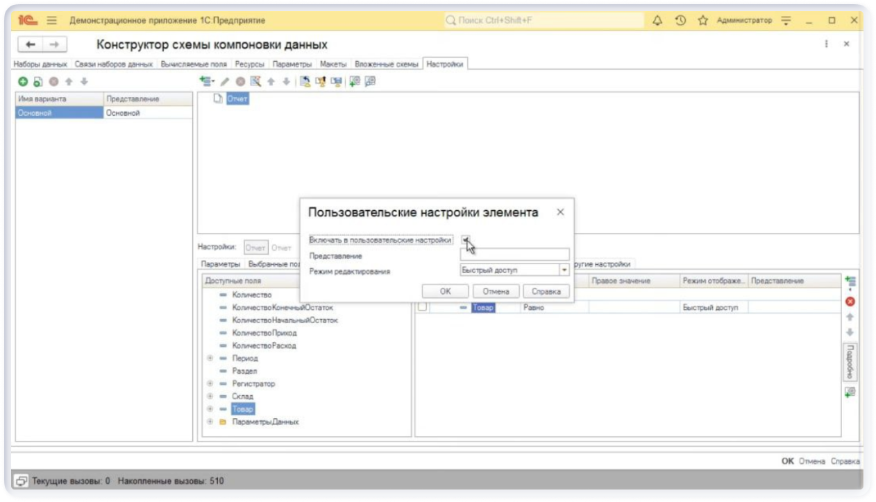Click copy variant icon beside add

coord(37,82)
